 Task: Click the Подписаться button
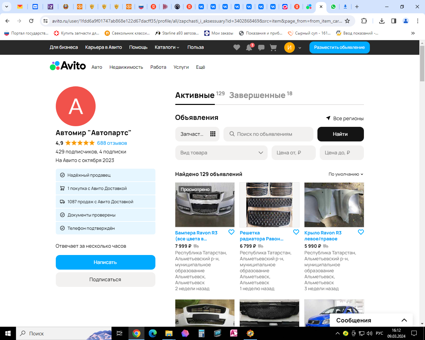tap(106, 280)
